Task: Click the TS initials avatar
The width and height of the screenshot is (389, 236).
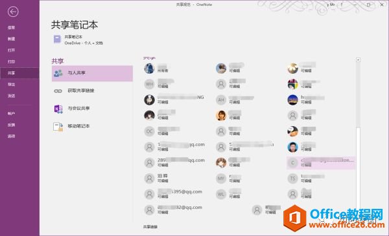Action: (293, 178)
